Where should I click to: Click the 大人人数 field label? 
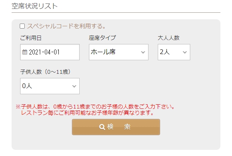click(169, 38)
